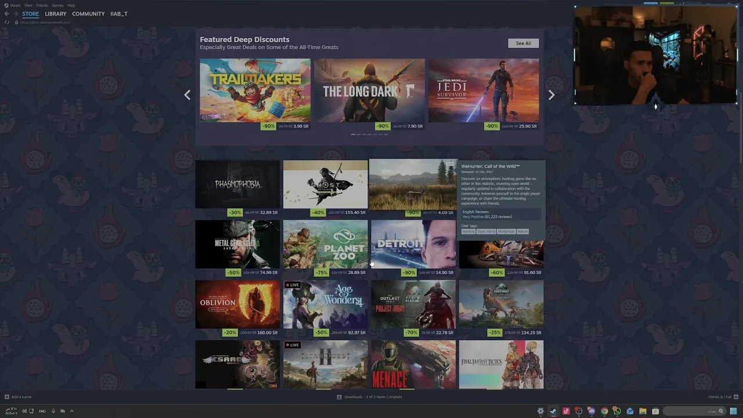Open Downloads 3 of 3 Items Complete
Viewport: 743px width, 418px height.
click(369, 397)
